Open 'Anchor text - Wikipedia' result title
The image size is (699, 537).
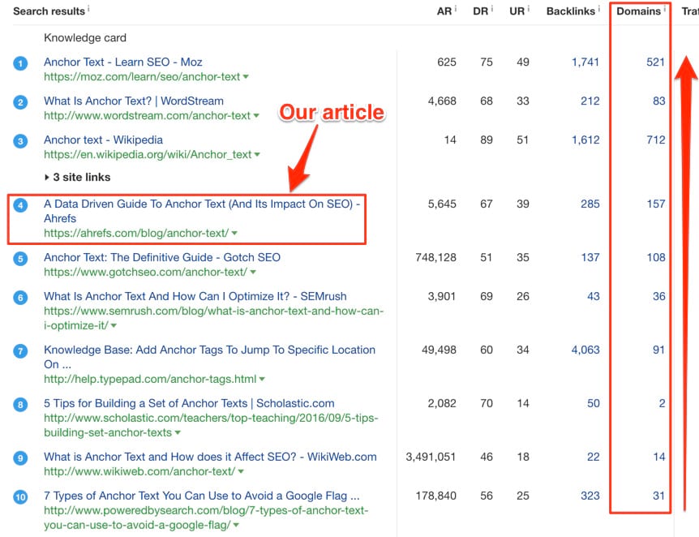point(103,140)
